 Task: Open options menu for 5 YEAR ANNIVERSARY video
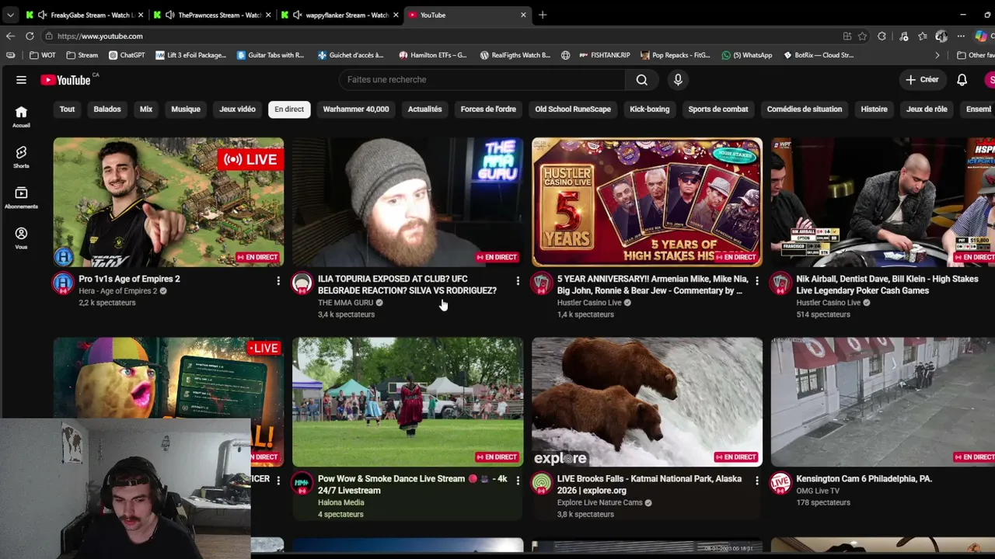(757, 280)
